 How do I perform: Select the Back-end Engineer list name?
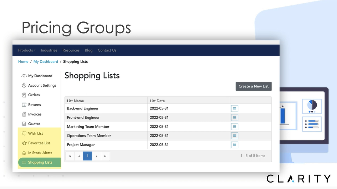[82, 108]
